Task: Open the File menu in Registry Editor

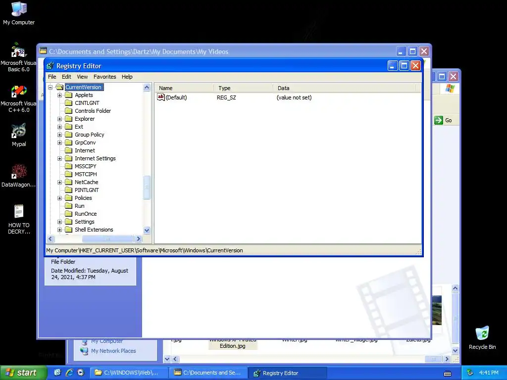Action: (x=52, y=77)
